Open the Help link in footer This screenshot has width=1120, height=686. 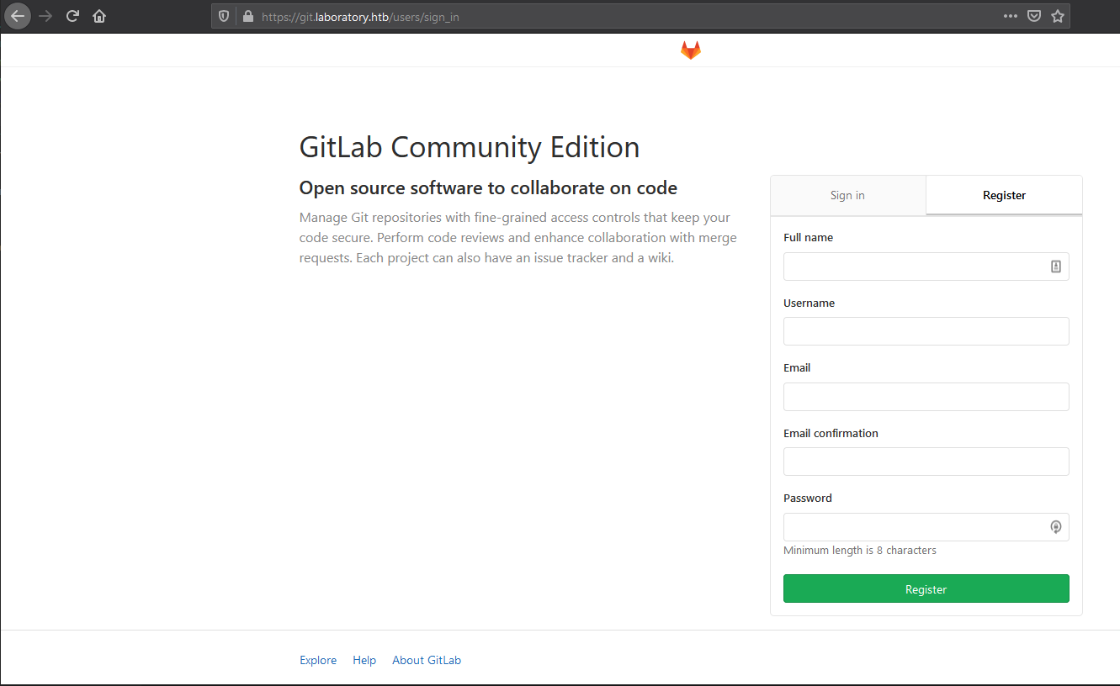pos(364,660)
